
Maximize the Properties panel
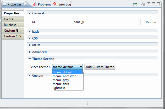158,4
